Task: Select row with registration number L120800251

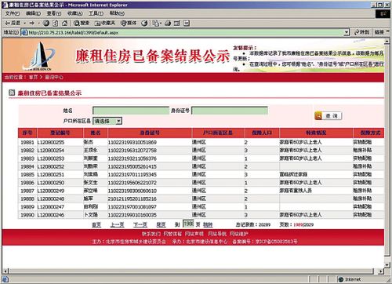Action: click(201, 174)
